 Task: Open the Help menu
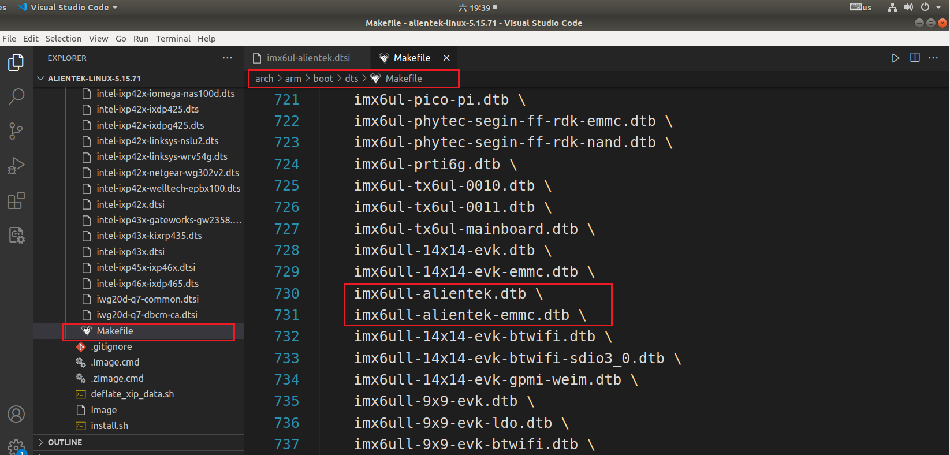click(x=206, y=39)
